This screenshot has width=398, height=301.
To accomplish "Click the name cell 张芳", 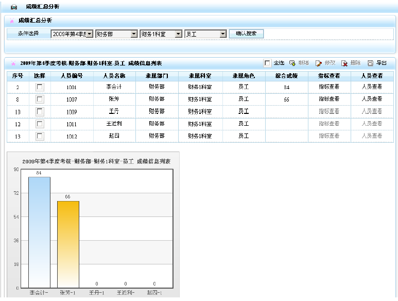I will [x=114, y=99].
